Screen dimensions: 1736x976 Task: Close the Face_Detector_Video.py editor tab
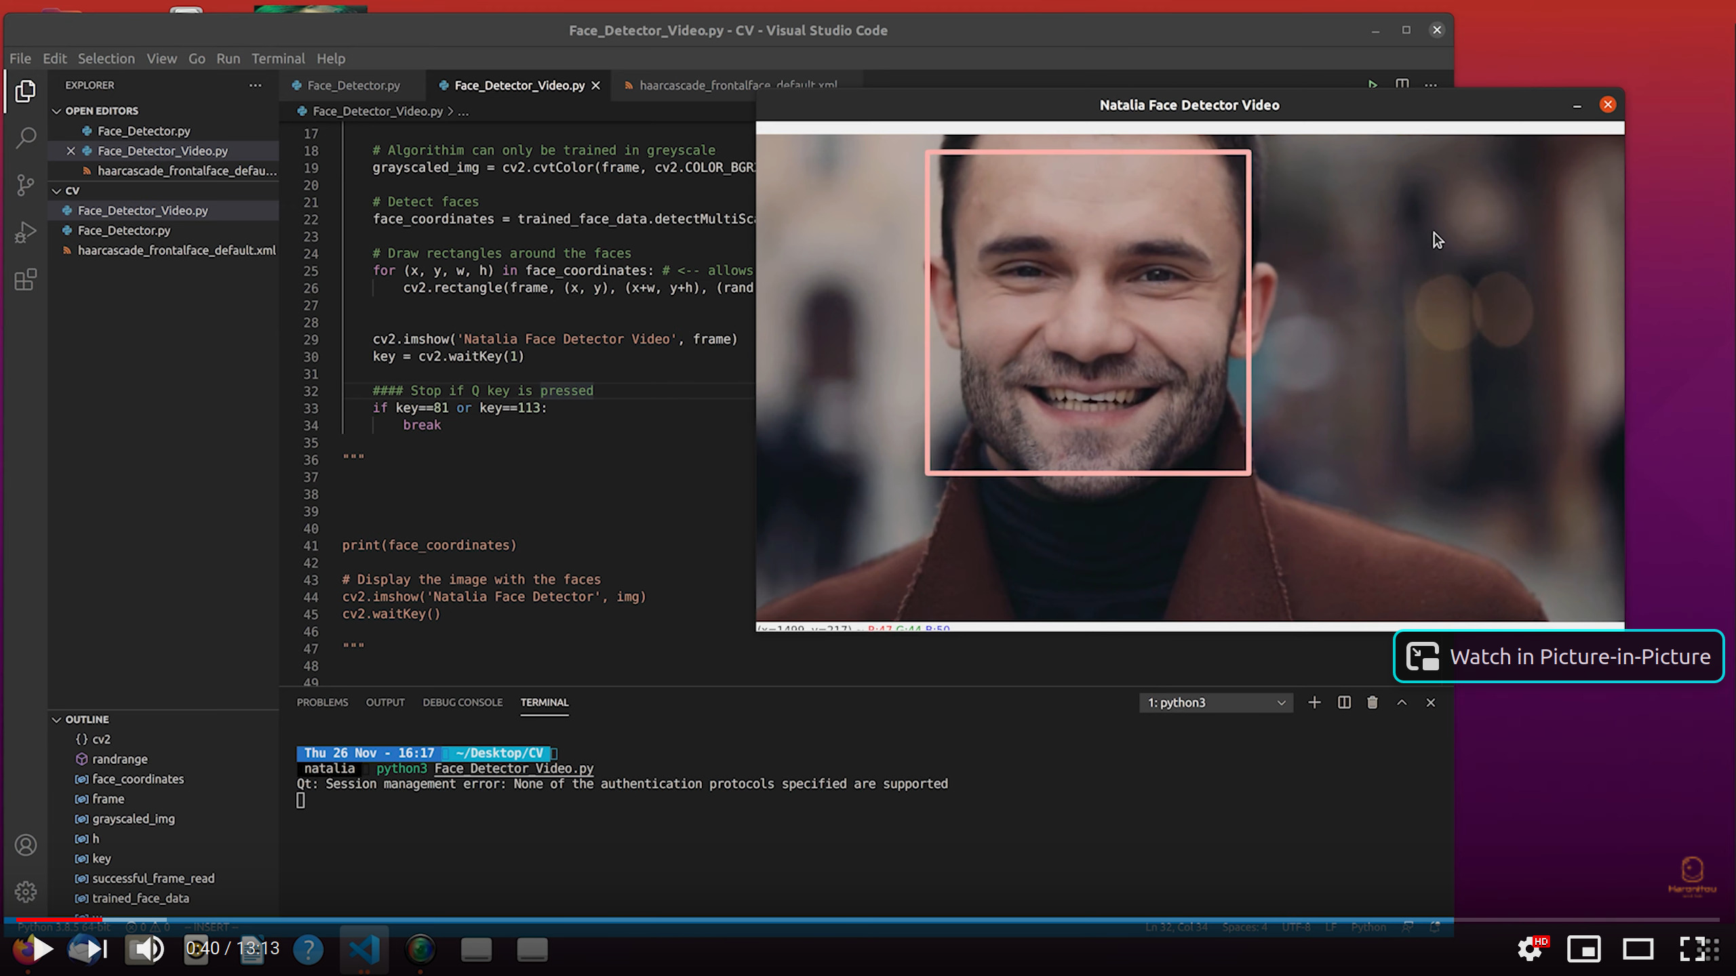[x=596, y=85]
